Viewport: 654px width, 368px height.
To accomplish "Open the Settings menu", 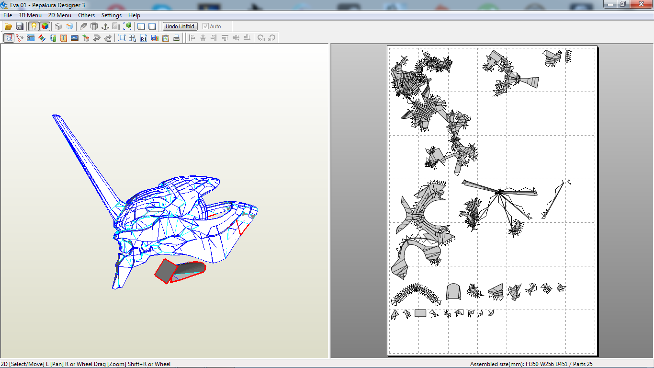I will click(x=112, y=15).
